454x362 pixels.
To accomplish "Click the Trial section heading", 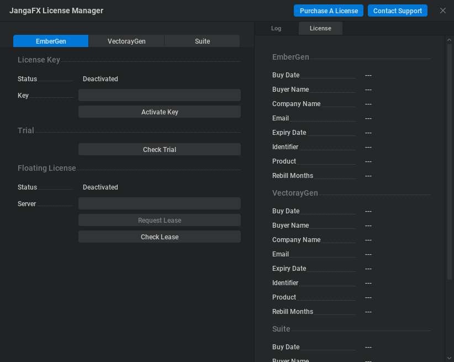I will (26, 130).
